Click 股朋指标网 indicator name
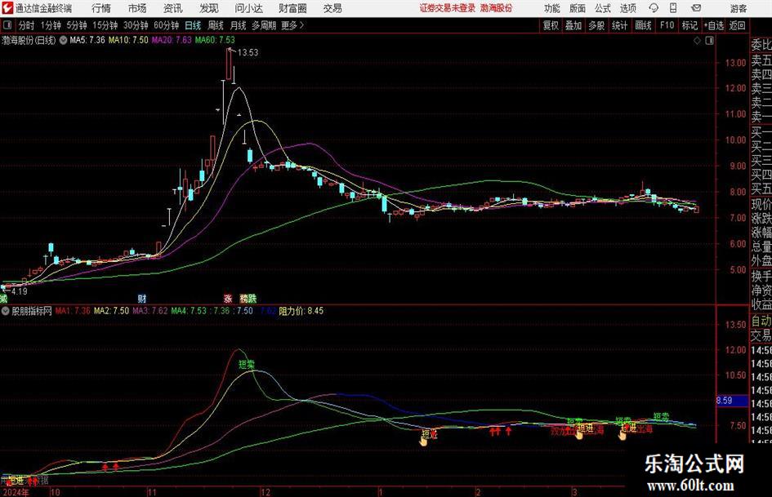The height and width of the screenshot is (497, 772). 32,311
